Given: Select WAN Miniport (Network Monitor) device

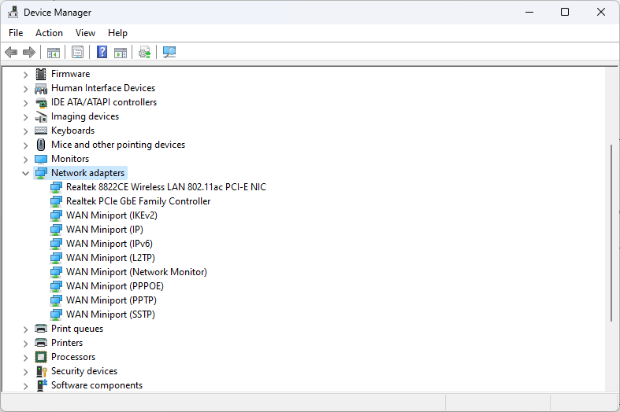Looking at the screenshot, I should [136, 272].
